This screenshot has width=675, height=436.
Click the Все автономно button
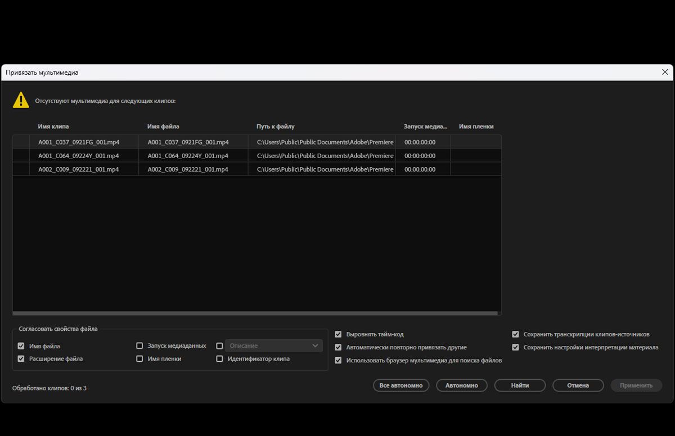click(401, 385)
